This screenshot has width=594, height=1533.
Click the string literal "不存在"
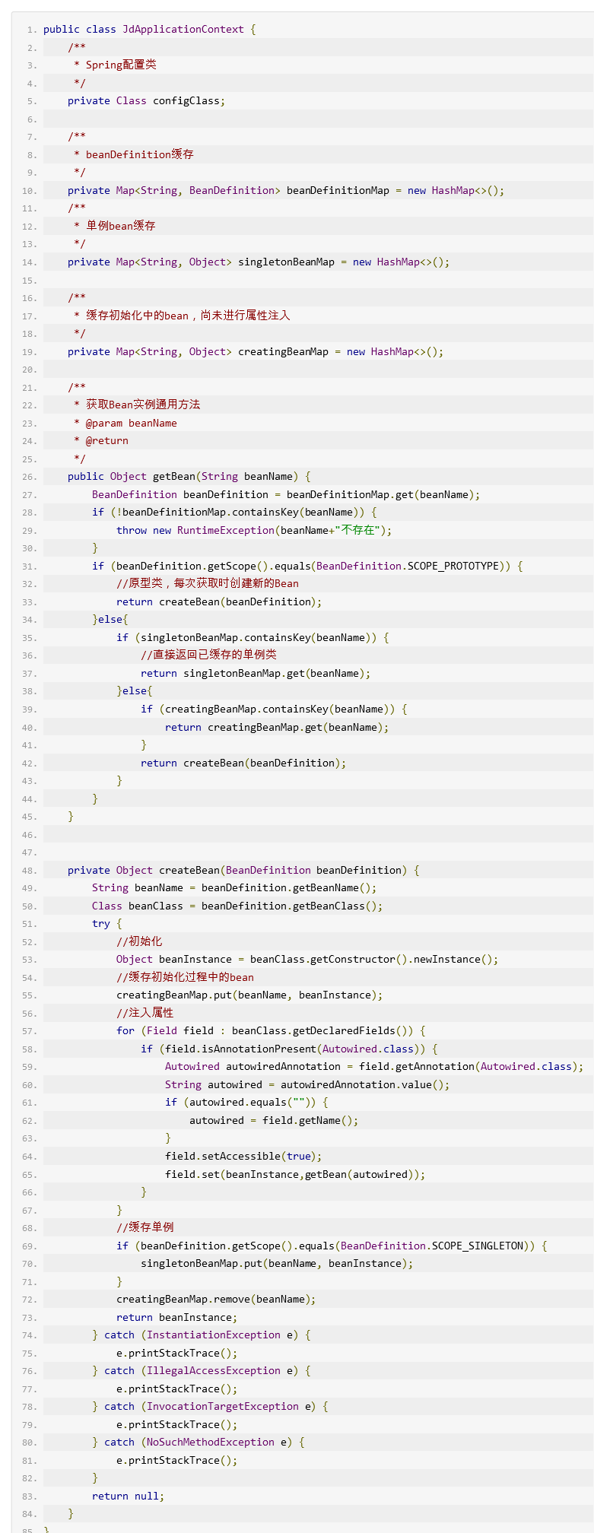pos(359,531)
